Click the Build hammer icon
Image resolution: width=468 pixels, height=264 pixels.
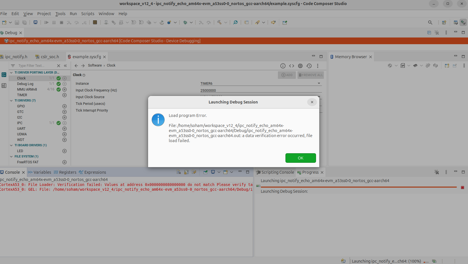(219, 22)
